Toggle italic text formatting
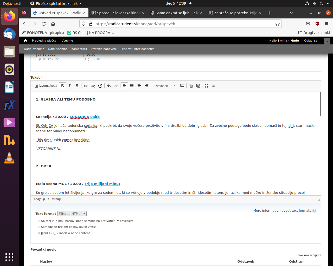 pos(69,86)
